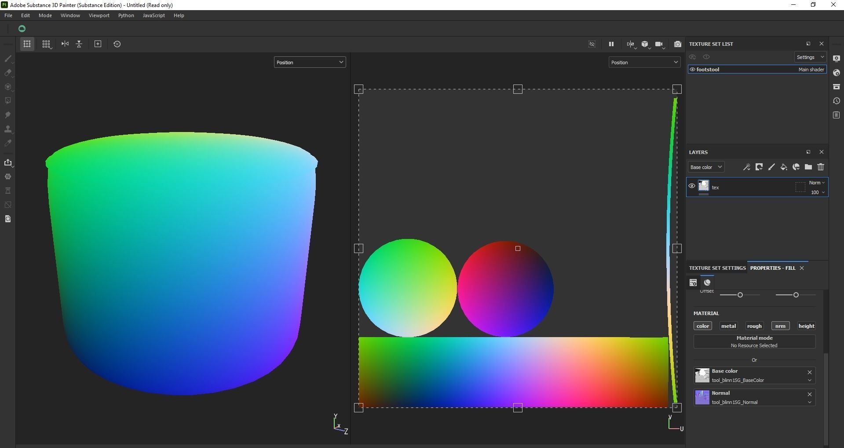The width and height of the screenshot is (844, 448).
Task: Change the Norm blending mode of tex layer
Action: 817,183
